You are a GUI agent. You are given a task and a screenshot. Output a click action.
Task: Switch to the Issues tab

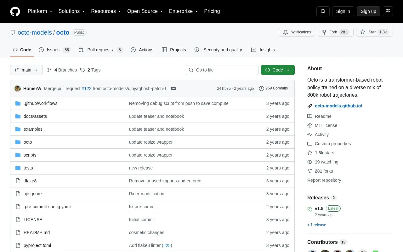55,50
